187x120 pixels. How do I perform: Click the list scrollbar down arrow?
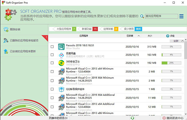pyautogui.click(x=185, y=114)
